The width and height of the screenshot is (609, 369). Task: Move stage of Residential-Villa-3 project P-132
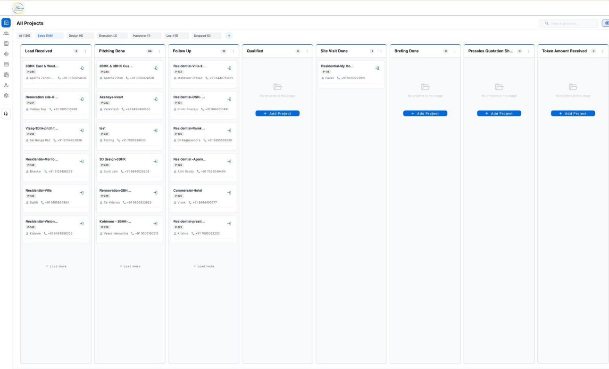[229, 68]
